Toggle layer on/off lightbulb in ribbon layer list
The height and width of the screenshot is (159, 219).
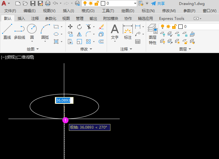pyautogui.click(x=163, y=27)
